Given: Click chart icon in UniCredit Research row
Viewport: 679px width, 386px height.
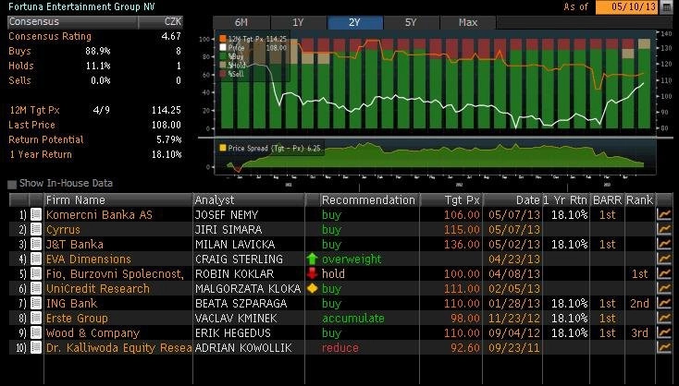Looking at the screenshot, I should 664,288.
